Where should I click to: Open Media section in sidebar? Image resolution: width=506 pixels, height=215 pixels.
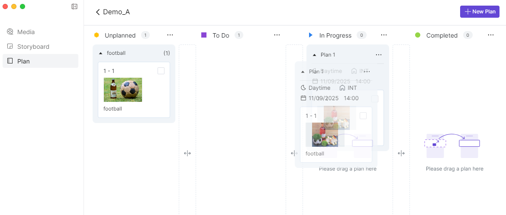point(26,32)
